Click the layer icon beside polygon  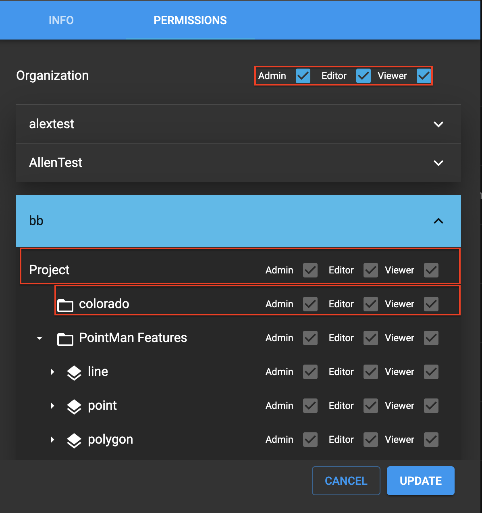(x=74, y=440)
